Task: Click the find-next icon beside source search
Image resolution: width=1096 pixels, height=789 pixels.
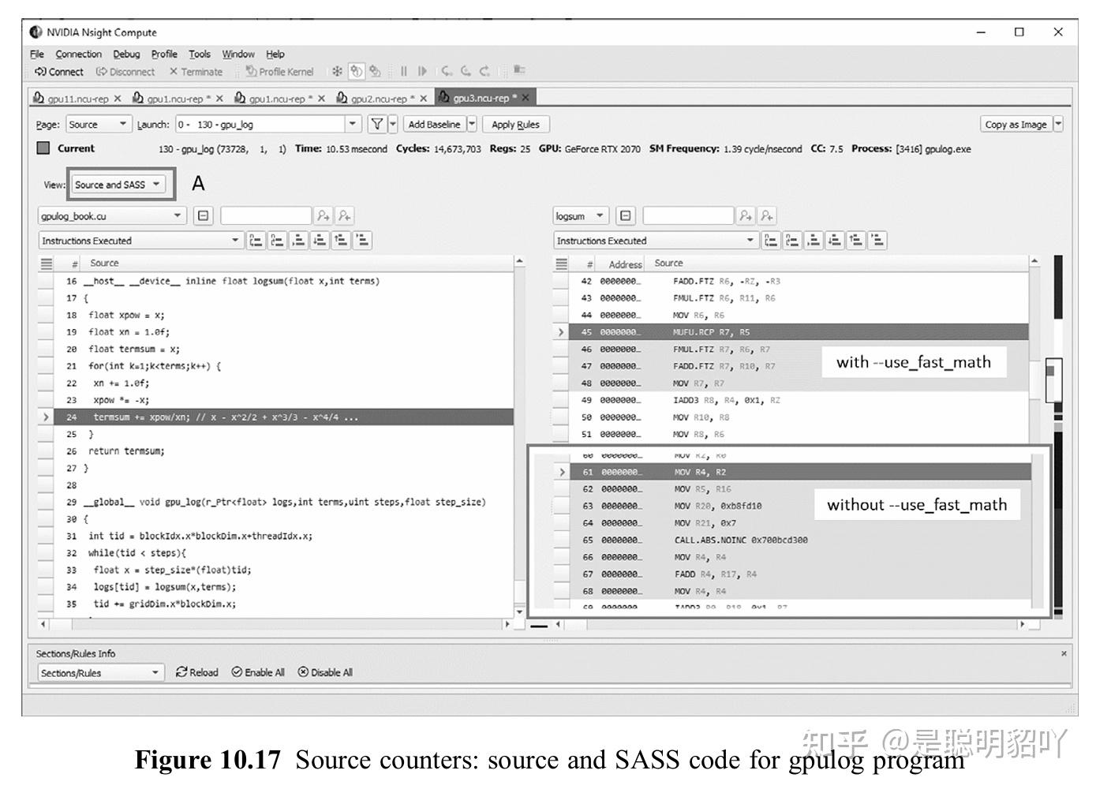Action: coord(324,215)
